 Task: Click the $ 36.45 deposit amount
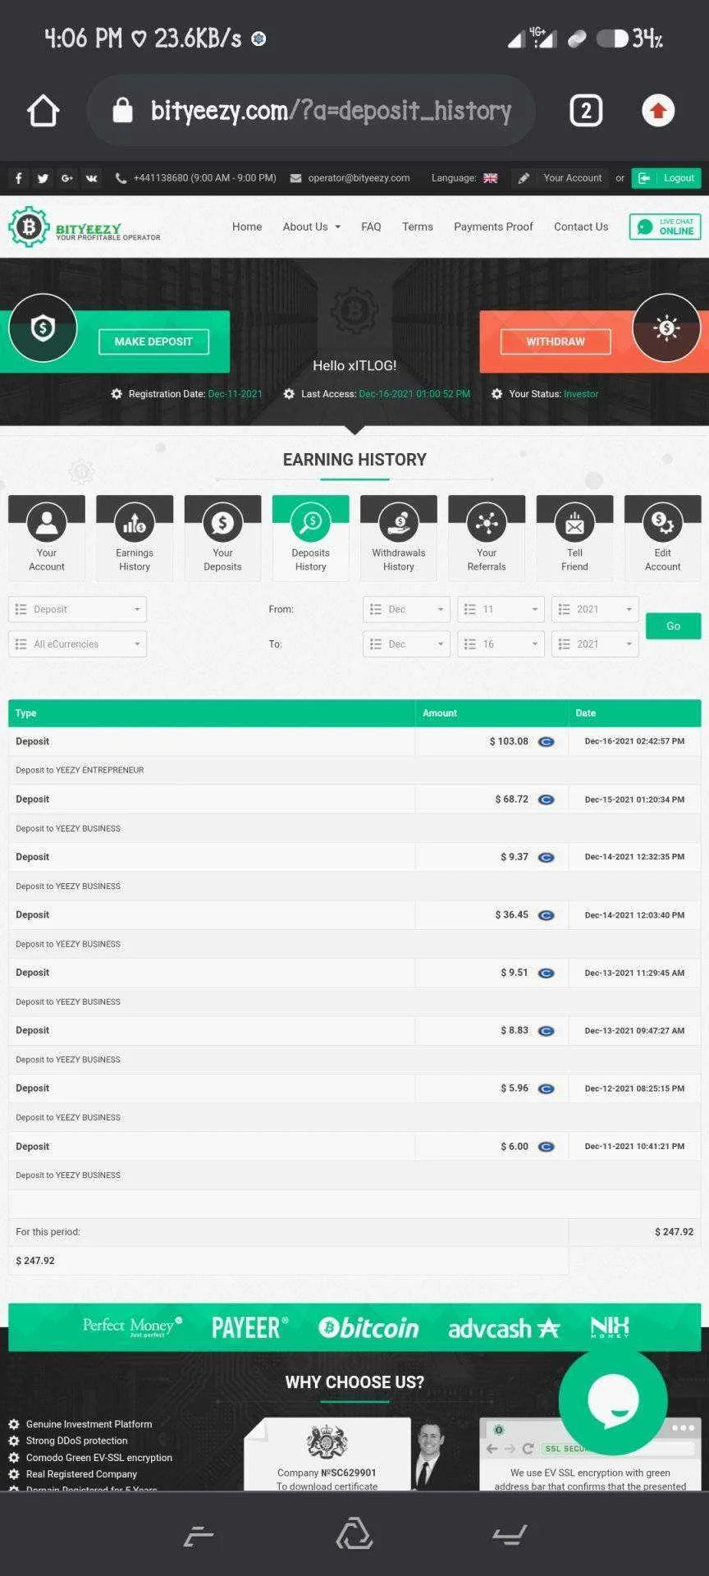coord(512,915)
